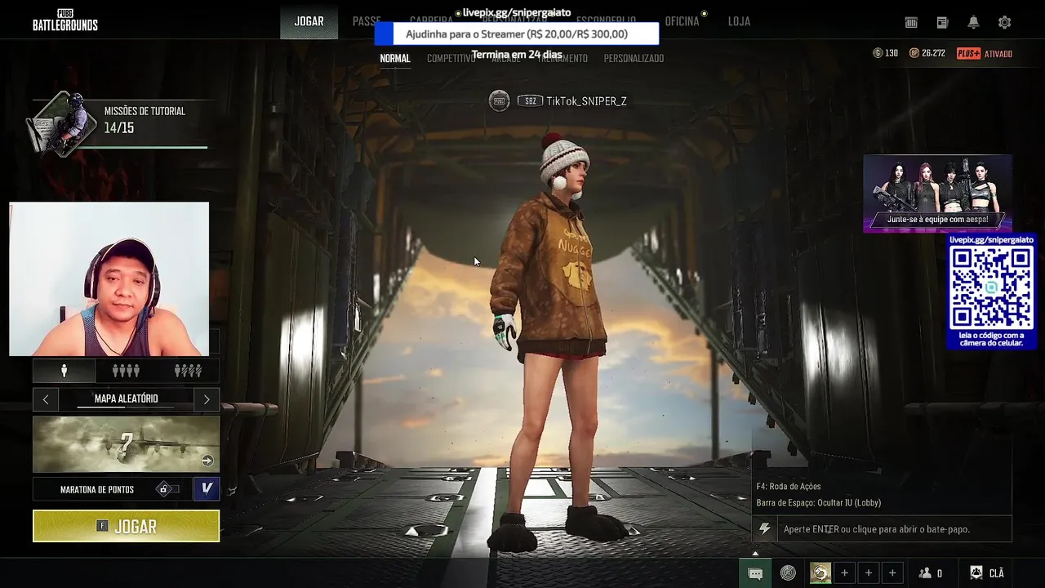Click the 'Termina em 24 dias' text

click(x=516, y=55)
